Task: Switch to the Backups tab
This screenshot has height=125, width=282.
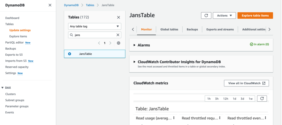Action: pos(192,29)
